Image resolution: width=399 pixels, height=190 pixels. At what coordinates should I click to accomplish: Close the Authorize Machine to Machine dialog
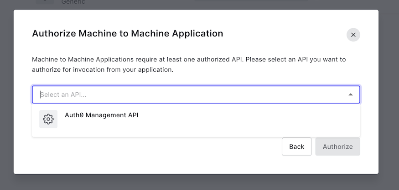pyautogui.click(x=353, y=35)
